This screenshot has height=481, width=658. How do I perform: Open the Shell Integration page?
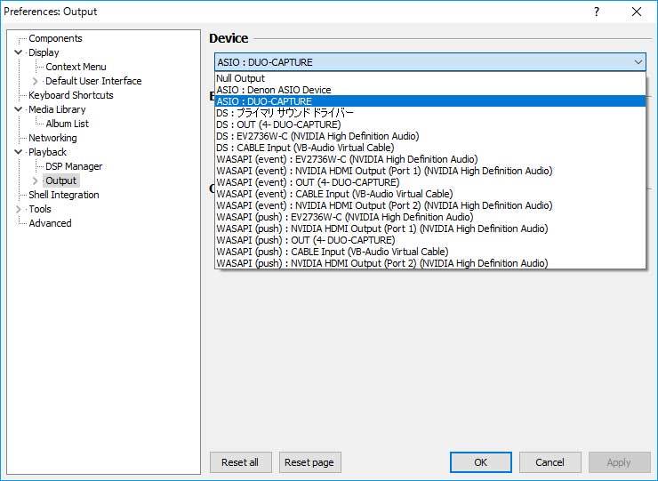point(64,196)
